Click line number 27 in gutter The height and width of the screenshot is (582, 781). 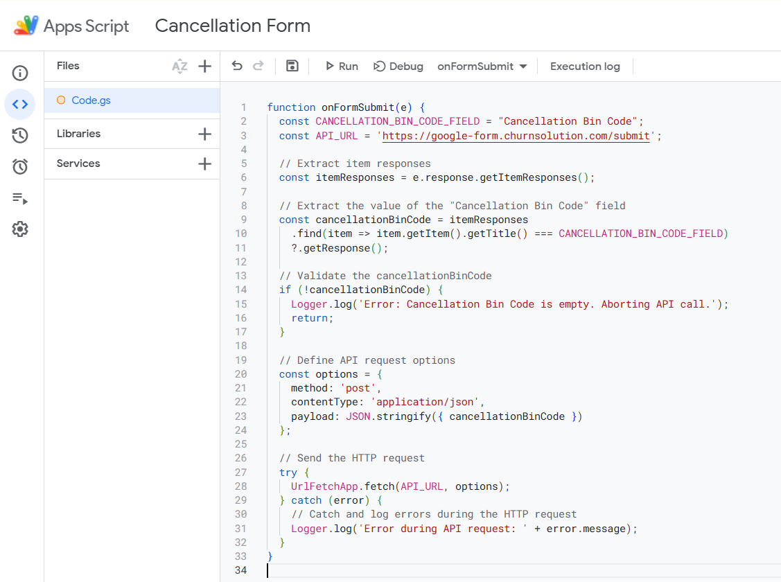(x=241, y=473)
